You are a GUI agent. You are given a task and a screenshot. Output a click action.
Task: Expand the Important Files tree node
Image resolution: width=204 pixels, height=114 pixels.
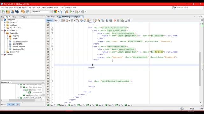(x=5, y=28)
